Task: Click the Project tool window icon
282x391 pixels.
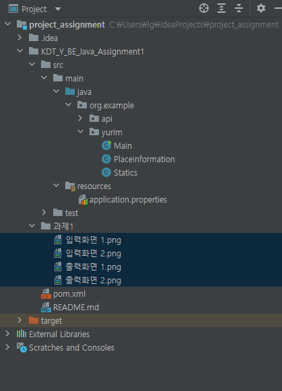Action: (x=13, y=9)
